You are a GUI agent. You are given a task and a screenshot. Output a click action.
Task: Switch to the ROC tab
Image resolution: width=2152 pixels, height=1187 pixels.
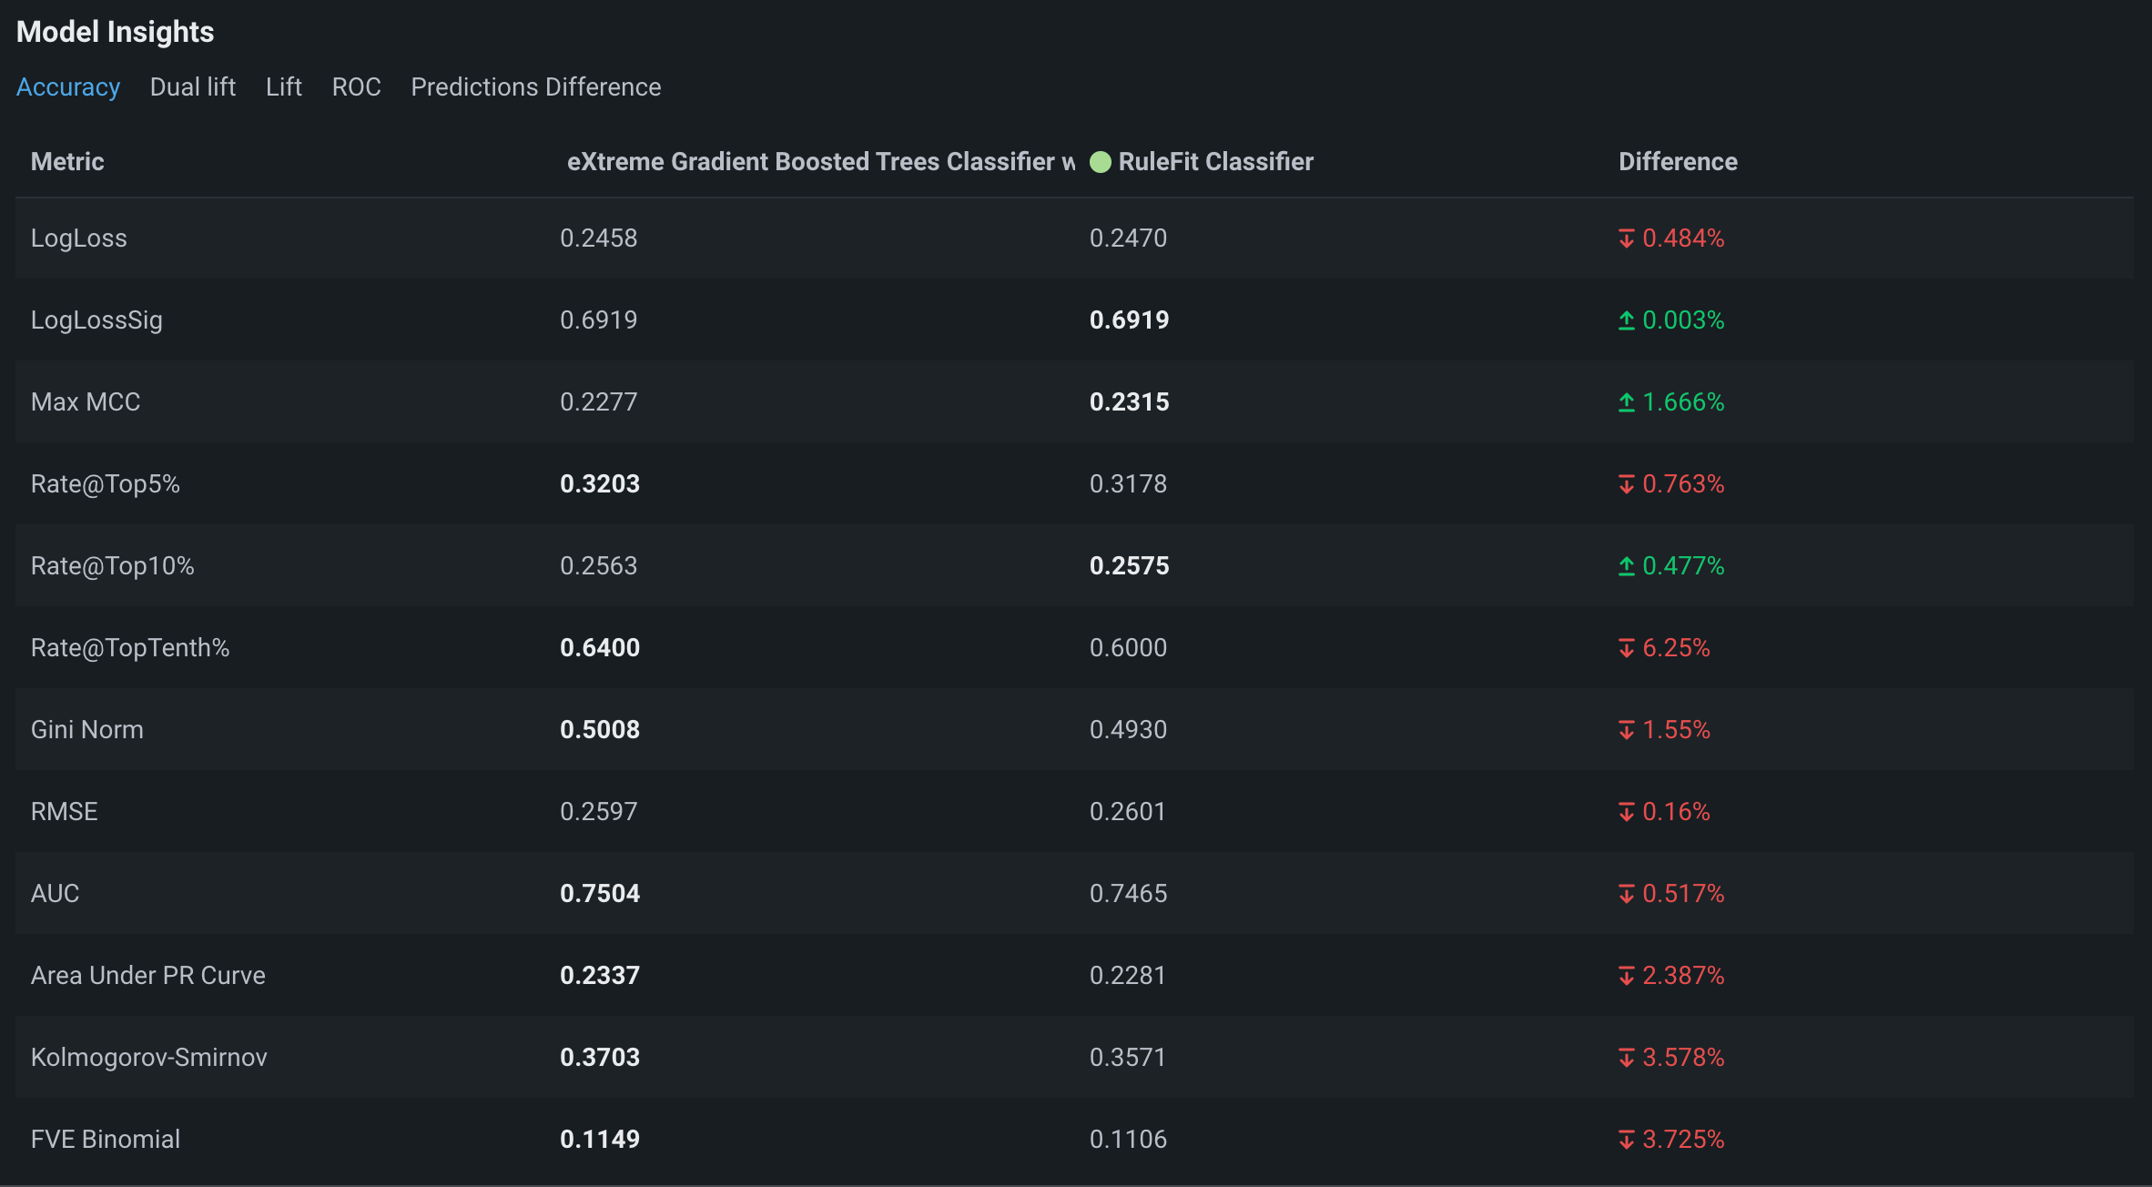356,87
